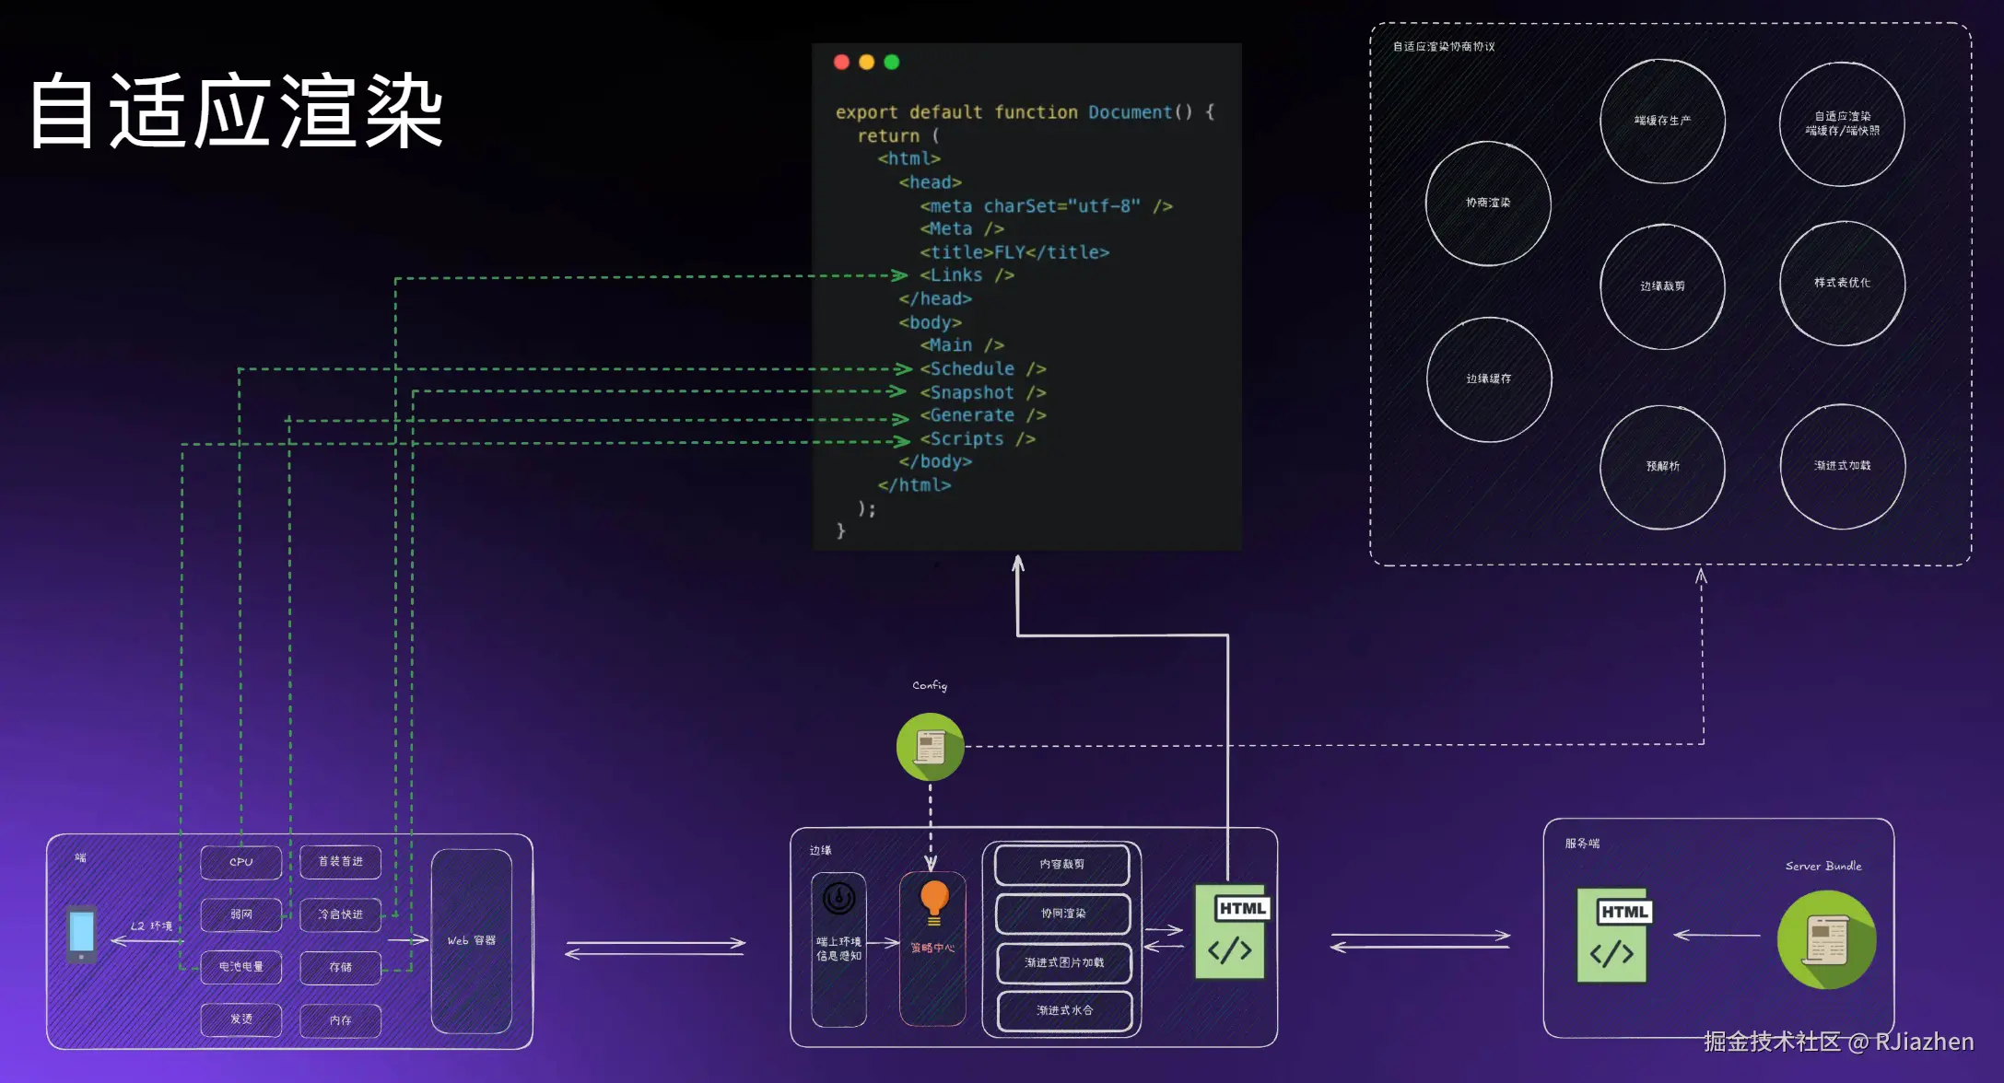Click the 渐进式加载 circle
Image resolution: width=2004 pixels, height=1083 pixels.
(x=1842, y=466)
